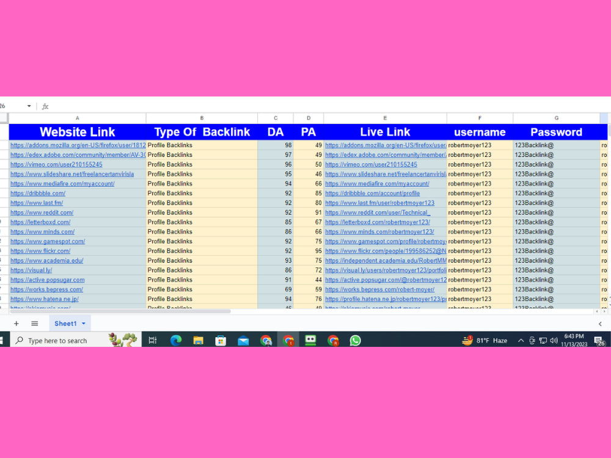Open WhatsApp from the taskbar
Viewport: 611px width, 458px height.
[x=355, y=340]
